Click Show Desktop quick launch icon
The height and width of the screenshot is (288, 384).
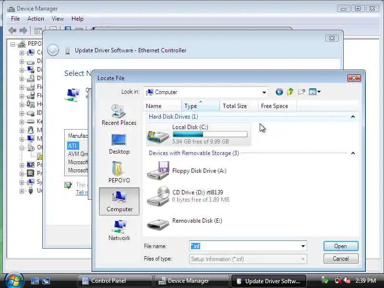(x=35, y=281)
